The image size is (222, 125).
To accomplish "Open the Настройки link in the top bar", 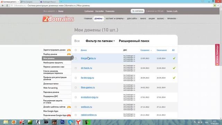I will pos(100,11).
